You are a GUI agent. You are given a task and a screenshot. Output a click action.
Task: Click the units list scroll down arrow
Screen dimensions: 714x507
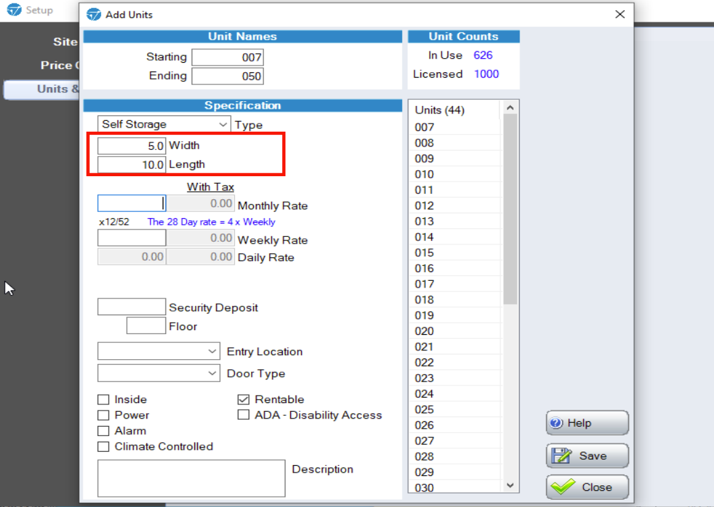coord(510,485)
